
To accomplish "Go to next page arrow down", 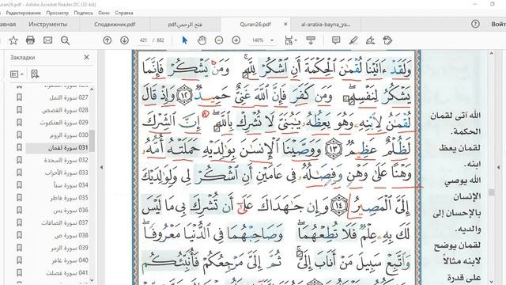I will [124, 40].
